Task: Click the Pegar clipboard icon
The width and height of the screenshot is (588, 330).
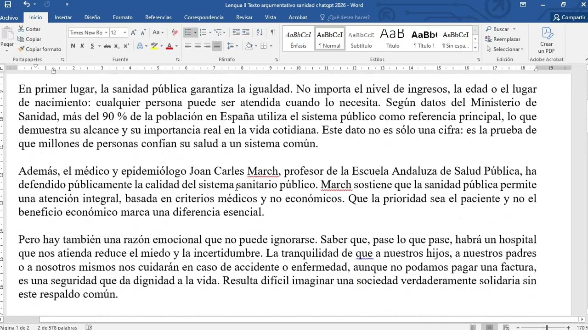Action: point(7,33)
